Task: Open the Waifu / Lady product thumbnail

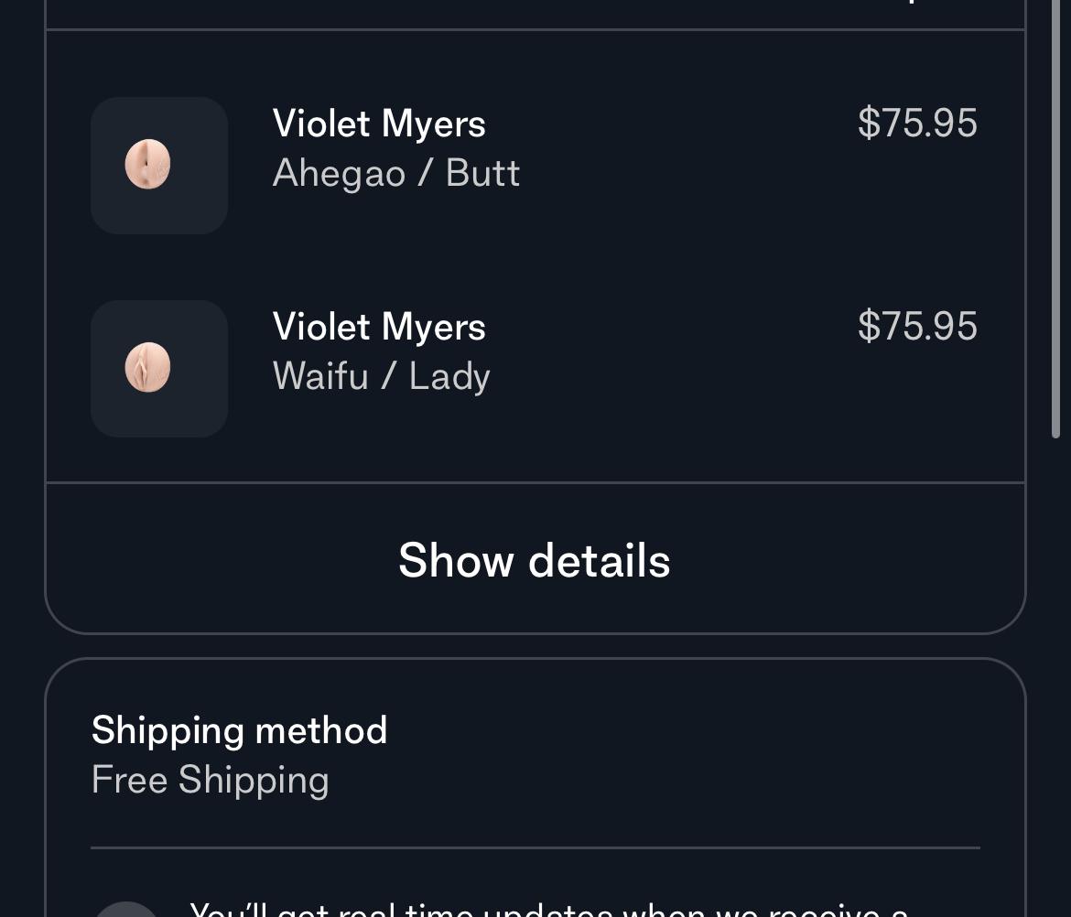Action: (159, 369)
